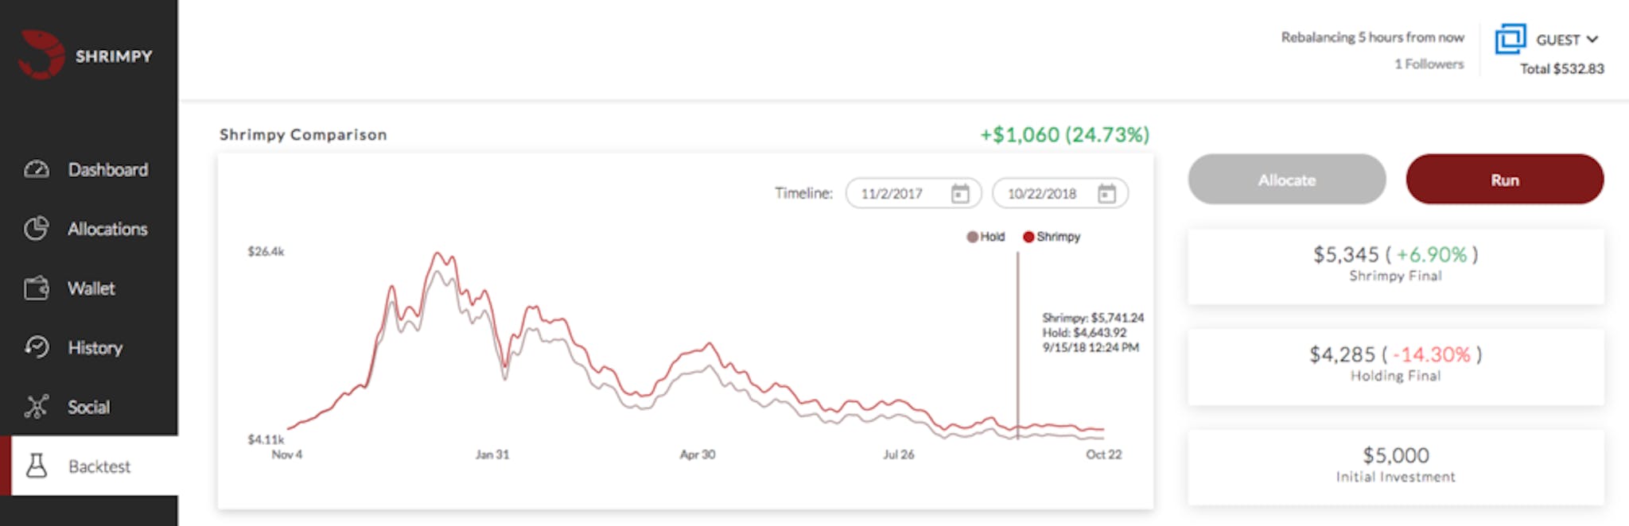The image size is (1629, 526).
Task: Click the Shrimpy Comparison heading
Action: coord(303,135)
